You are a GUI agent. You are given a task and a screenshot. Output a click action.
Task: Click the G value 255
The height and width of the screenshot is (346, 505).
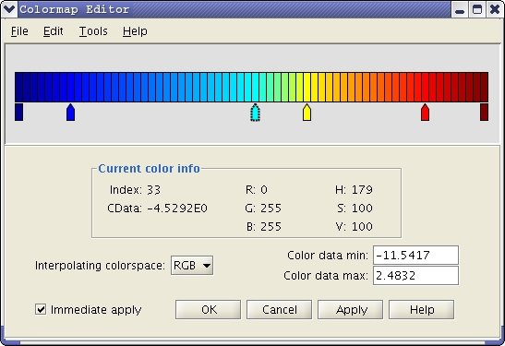(x=271, y=209)
